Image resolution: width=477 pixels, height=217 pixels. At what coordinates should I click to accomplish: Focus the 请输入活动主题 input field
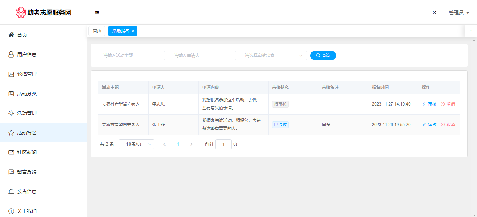point(131,56)
